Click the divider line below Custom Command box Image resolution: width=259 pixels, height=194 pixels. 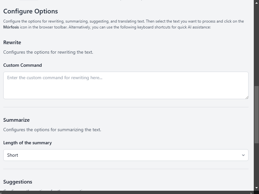(126, 107)
